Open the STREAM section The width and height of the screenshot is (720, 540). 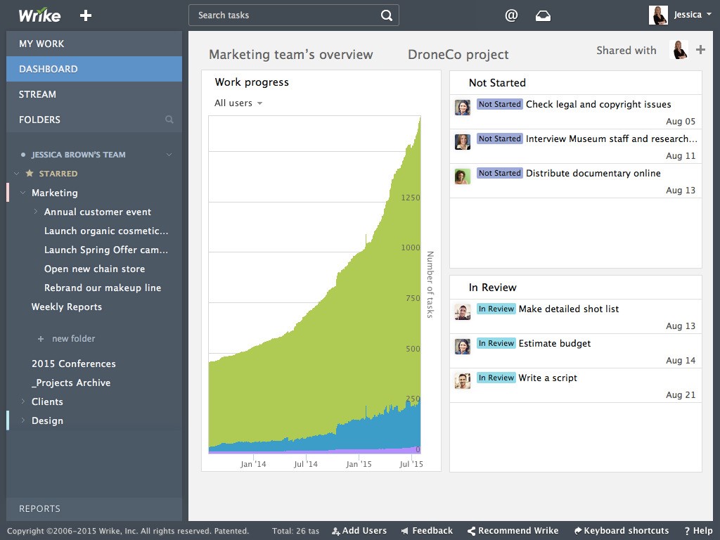pos(37,94)
